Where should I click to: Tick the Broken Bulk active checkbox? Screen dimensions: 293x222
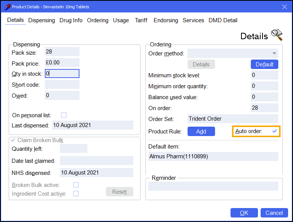pos(76,185)
